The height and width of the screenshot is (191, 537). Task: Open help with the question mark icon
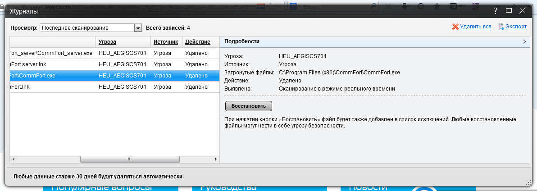496,10
